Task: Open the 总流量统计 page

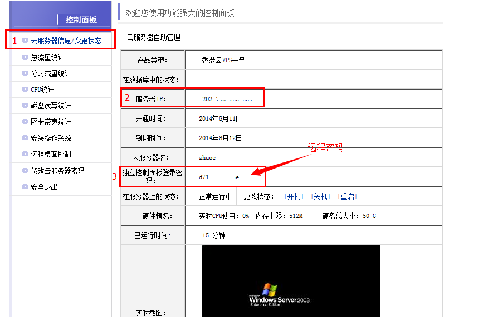Action: click(47, 57)
